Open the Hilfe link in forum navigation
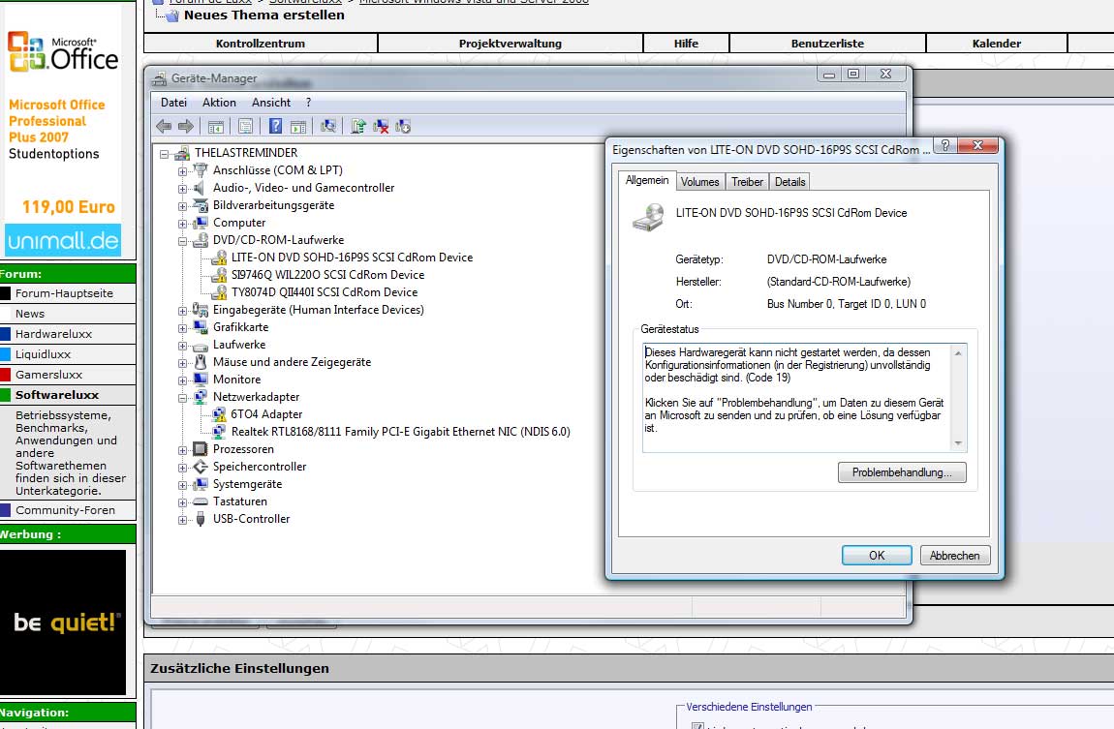Image resolution: width=1114 pixels, height=729 pixels. click(x=686, y=44)
